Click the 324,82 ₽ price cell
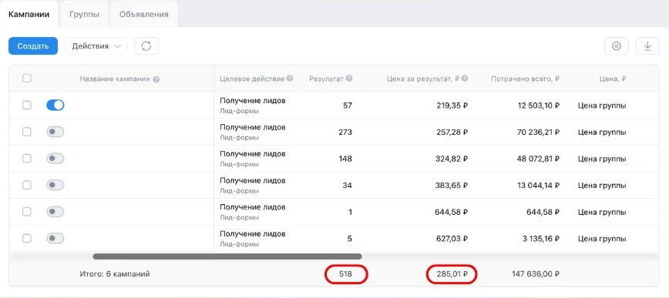The width and height of the screenshot is (669, 298). point(452,159)
